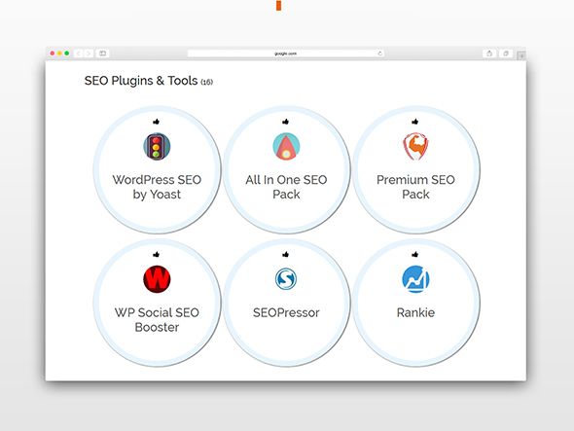Viewport: 574px width, 431px height.
Task: Click the thumbs-up above Rankie
Action: click(x=414, y=254)
